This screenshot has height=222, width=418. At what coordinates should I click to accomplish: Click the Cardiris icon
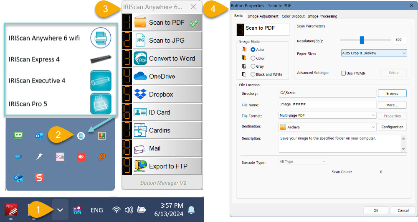coord(140,130)
